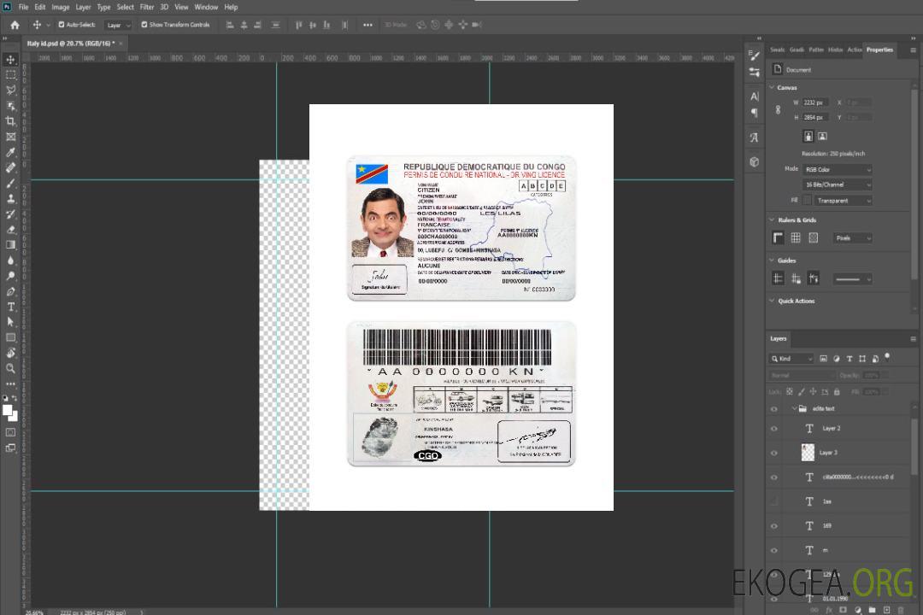Open the Filter menu
Screen dimensions: 923x615
(147, 7)
